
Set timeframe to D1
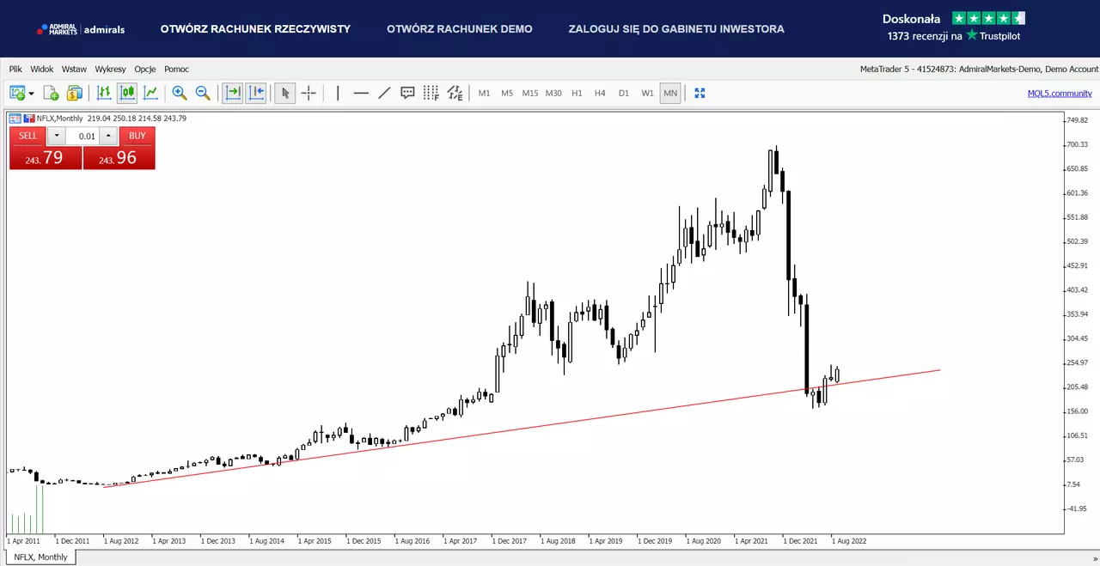(x=624, y=93)
